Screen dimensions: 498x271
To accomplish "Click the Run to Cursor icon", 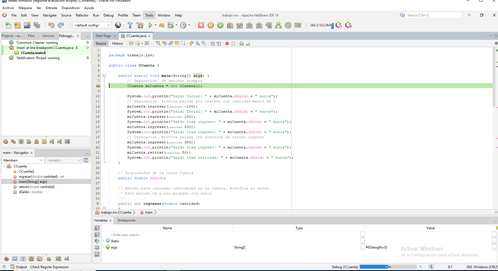I will (269, 25).
